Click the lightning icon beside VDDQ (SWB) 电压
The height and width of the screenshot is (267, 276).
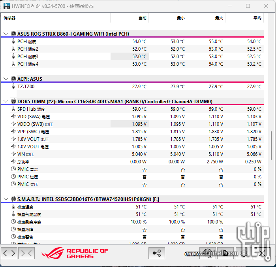click(13, 124)
